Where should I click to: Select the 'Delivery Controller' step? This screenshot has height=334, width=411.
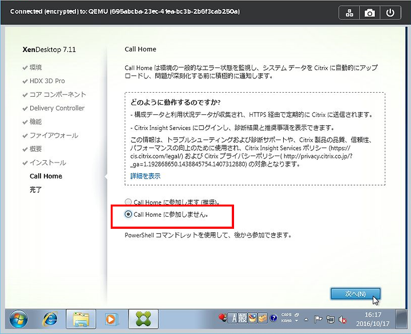[57, 108]
